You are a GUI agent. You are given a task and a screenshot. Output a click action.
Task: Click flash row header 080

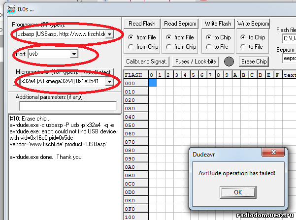coord(136,150)
